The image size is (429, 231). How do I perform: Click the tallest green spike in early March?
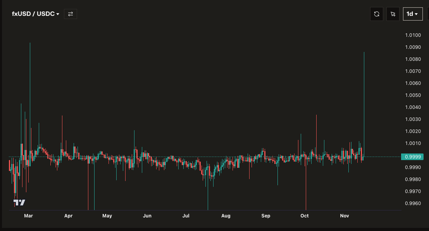(x=30, y=83)
